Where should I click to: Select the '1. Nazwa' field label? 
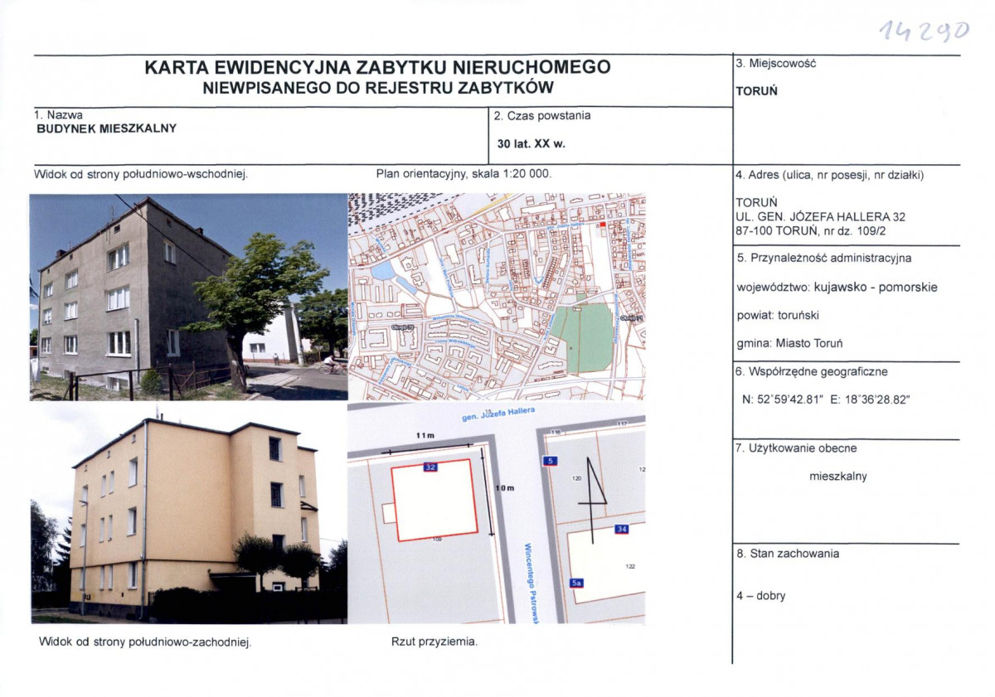(58, 115)
